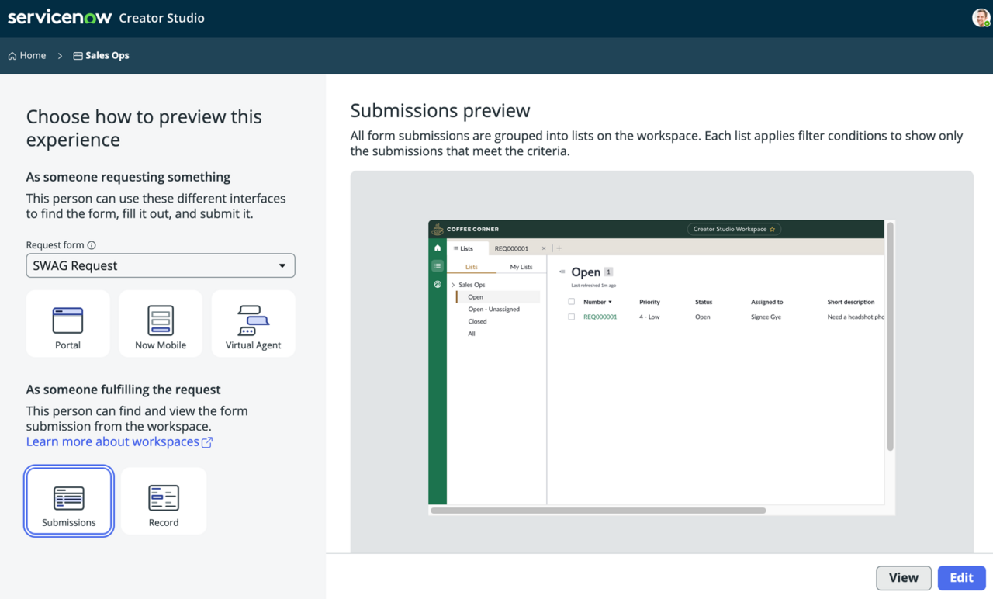
Task: Click the collapse panel icon beside Open heading
Action: point(562,272)
